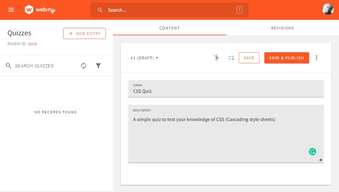Open the quizzes filter icon
The height and width of the screenshot is (192, 339).
click(x=98, y=66)
